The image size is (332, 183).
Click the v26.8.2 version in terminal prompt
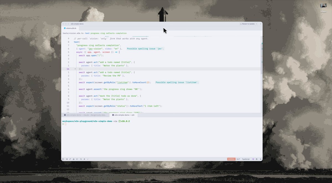125,121
